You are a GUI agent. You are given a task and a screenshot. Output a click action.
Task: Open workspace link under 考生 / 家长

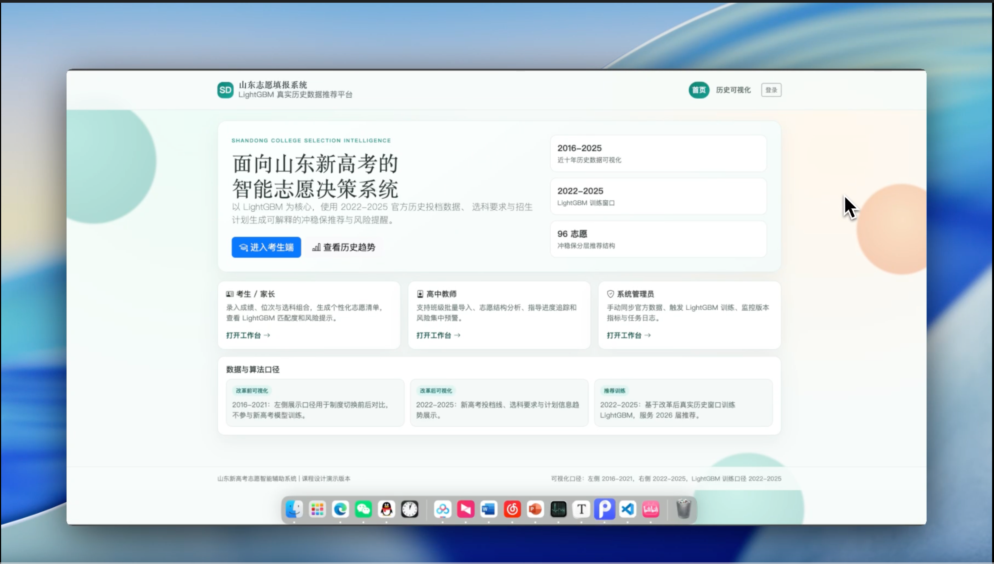(248, 335)
